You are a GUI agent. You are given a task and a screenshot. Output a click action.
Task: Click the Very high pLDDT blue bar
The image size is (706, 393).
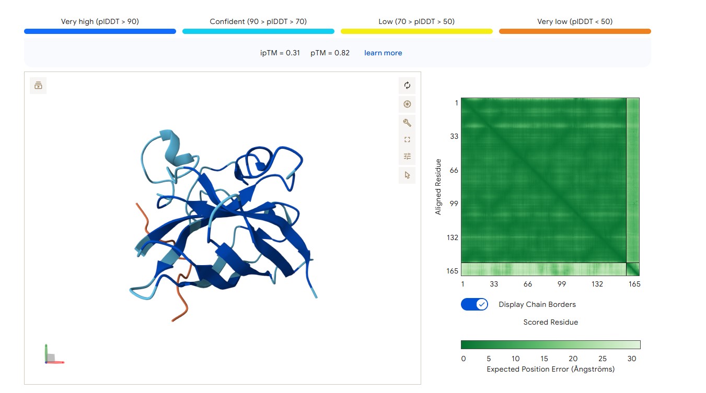(100, 31)
